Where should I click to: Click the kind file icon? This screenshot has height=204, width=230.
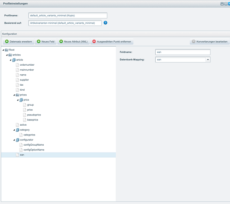click(18, 90)
